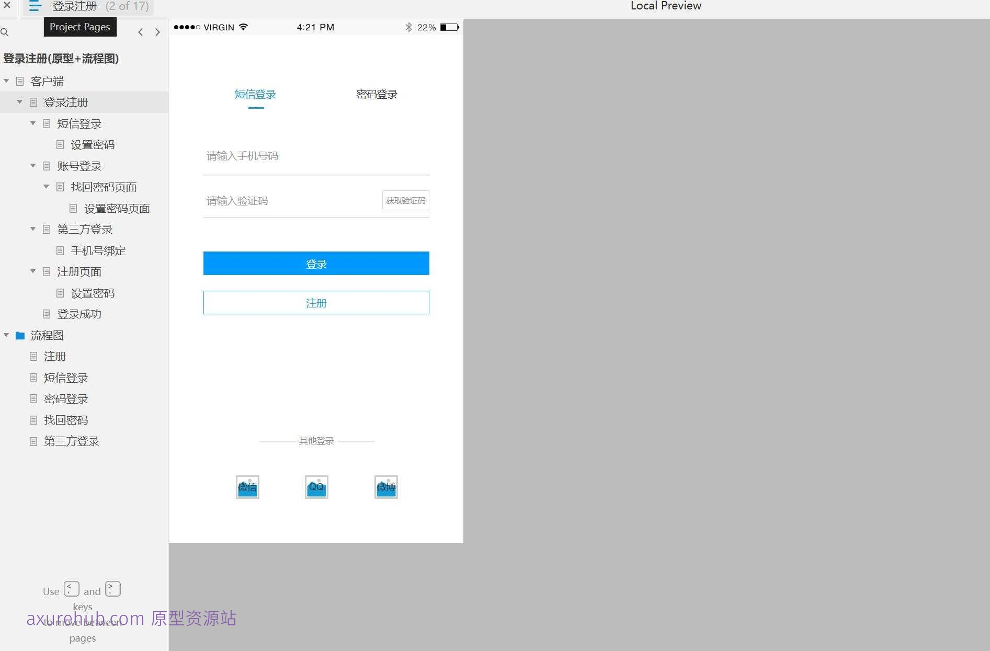The height and width of the screenshot is (651, 990).
Task: Click the 登录 blue button
Action: tap(316, 264)
